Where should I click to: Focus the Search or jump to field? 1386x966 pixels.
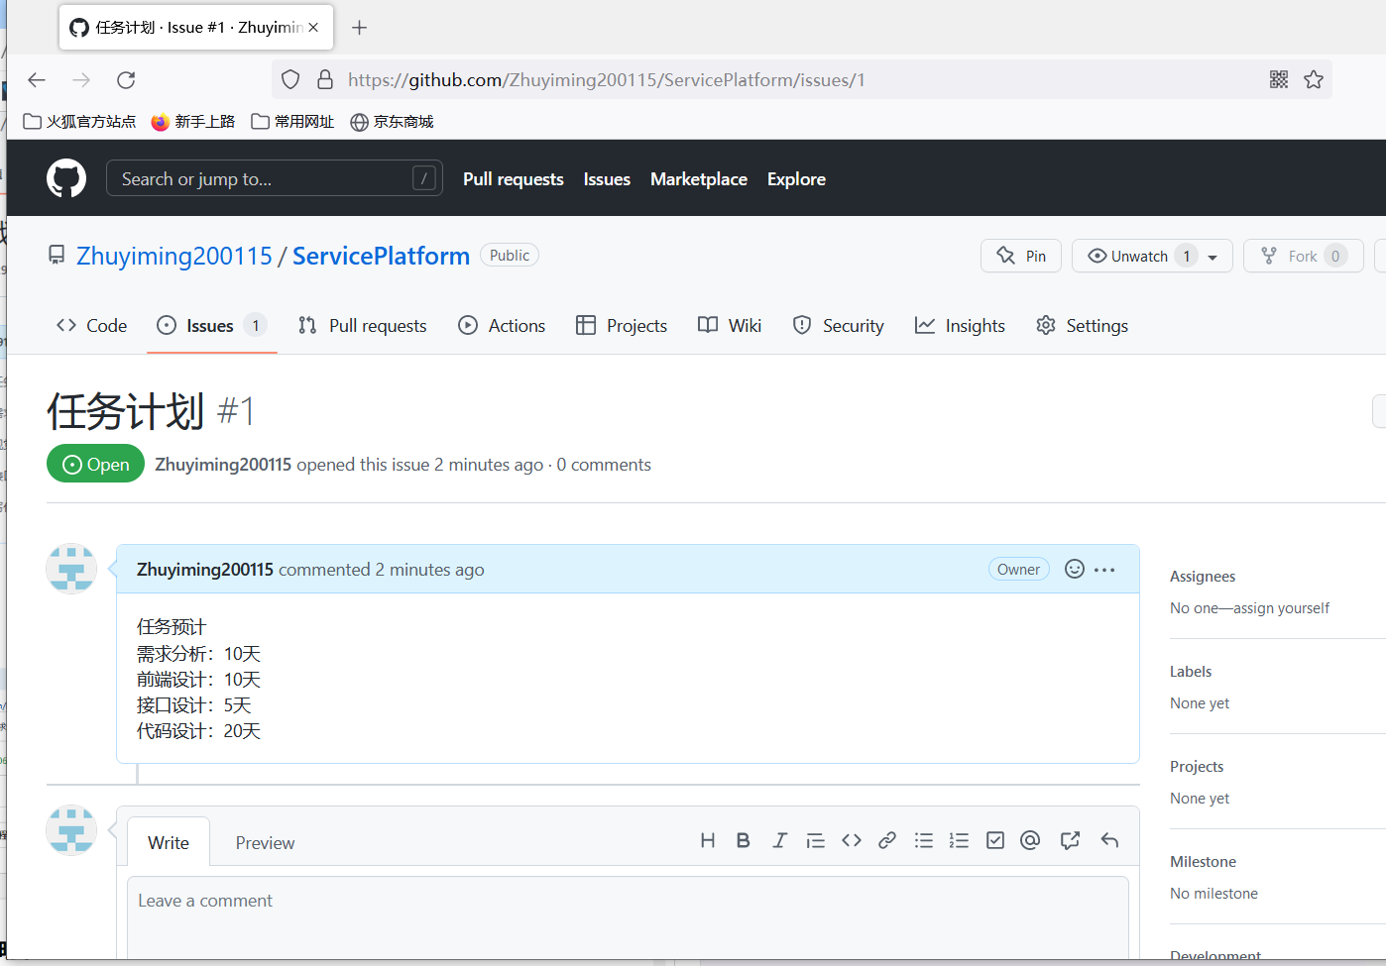pos(275,178)
